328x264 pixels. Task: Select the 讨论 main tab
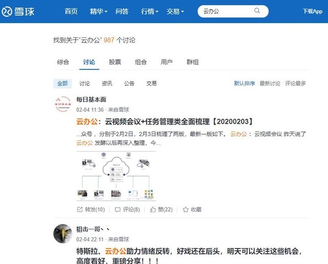point(89,62)
